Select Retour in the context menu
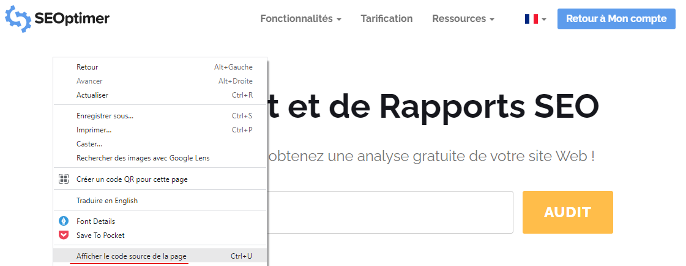686x266 pixels. [x=88, y=67]
